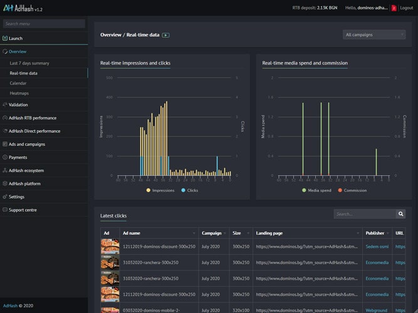Open Last 7 days summary page
This screenshot has width=418, height=313.
(x=29, y=63)
